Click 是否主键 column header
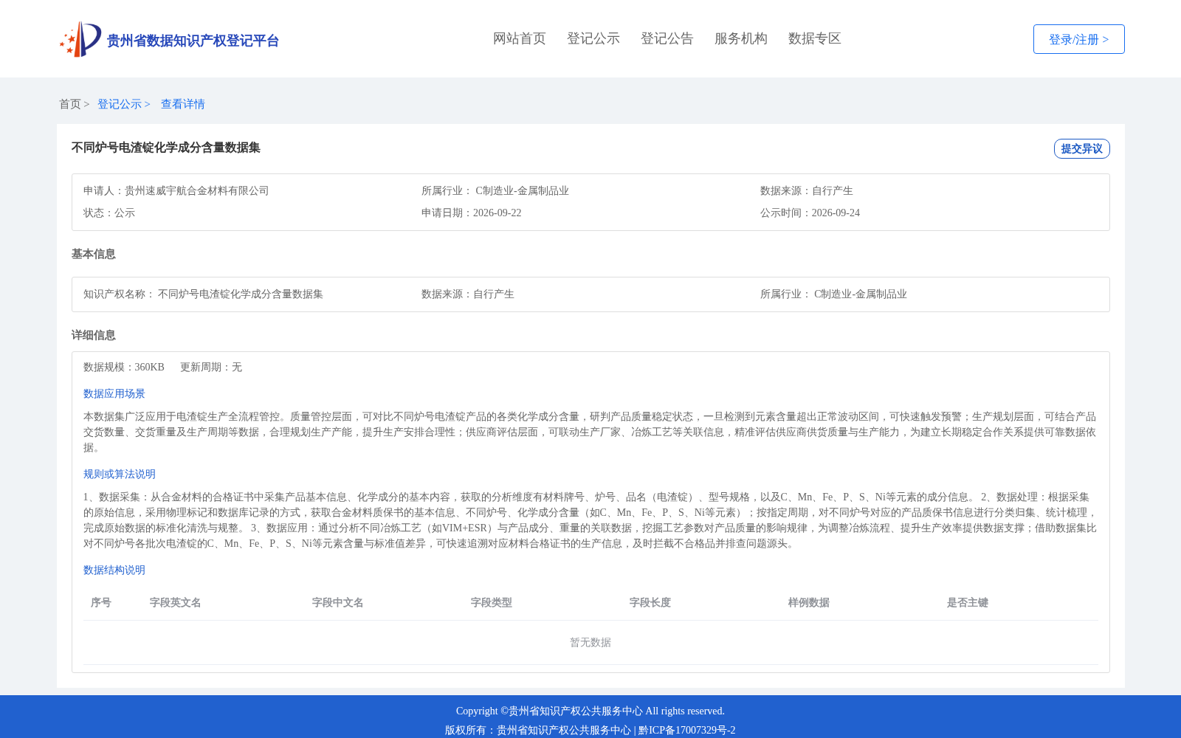The image size is (1181, 738). tap(968, 602)
